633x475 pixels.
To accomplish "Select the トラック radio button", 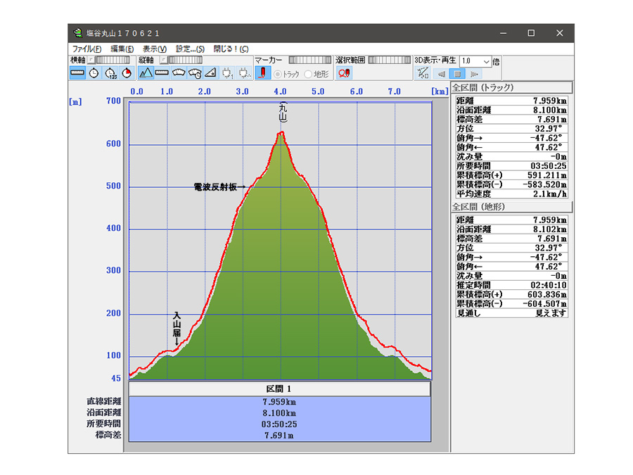I will pos(279,74).
